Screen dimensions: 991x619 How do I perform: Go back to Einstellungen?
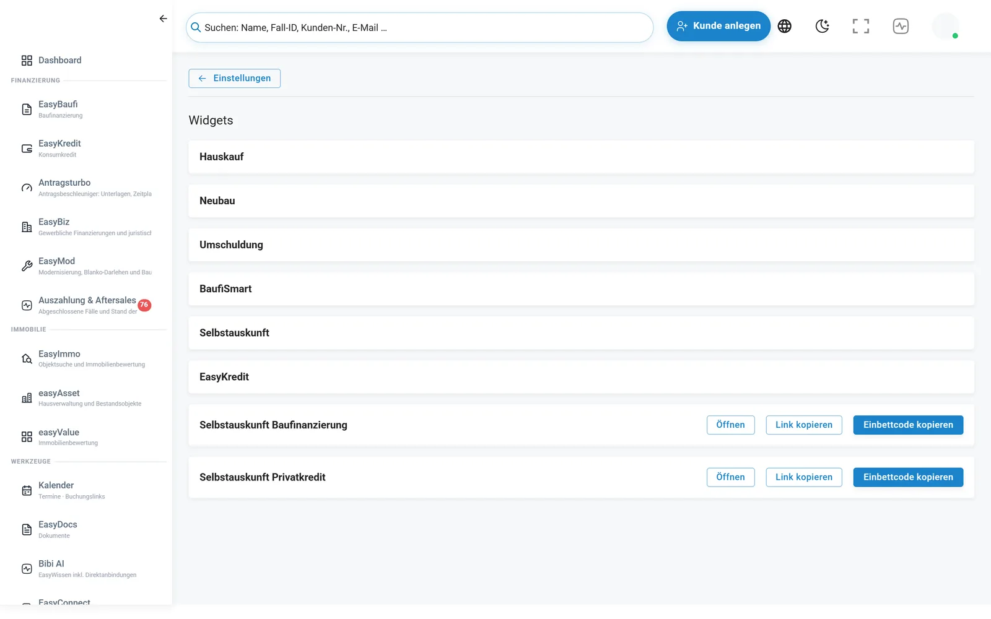click(235, 78)
